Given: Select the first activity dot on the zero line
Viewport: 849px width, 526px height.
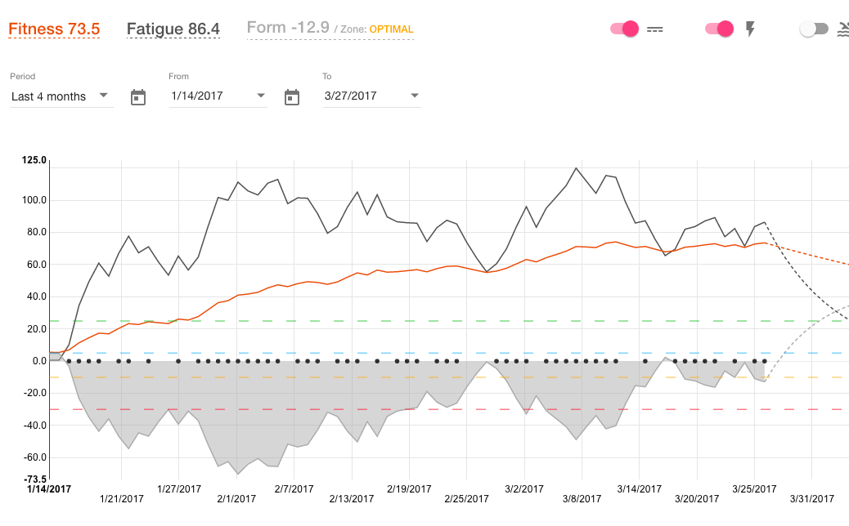Looking at the screenshot, I should 69,361.
